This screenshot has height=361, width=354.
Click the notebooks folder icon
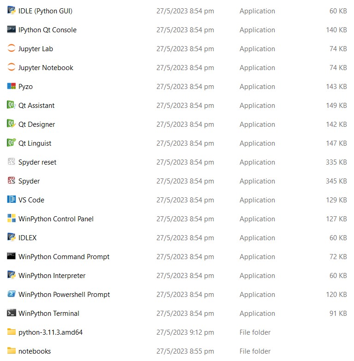pyautogui.click(x=11, y=351)
